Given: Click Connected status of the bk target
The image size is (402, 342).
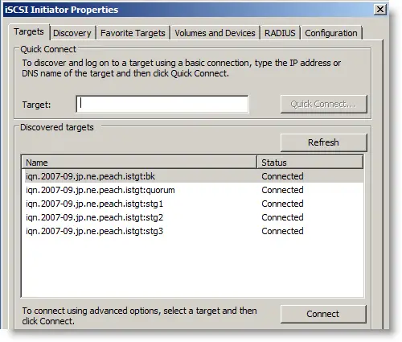Looking at the screenshot, I should point(282,176).
